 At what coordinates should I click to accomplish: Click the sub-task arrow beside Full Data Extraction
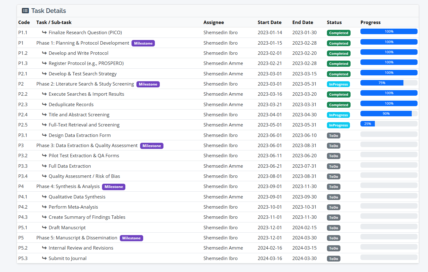click(x=44, y=166)
